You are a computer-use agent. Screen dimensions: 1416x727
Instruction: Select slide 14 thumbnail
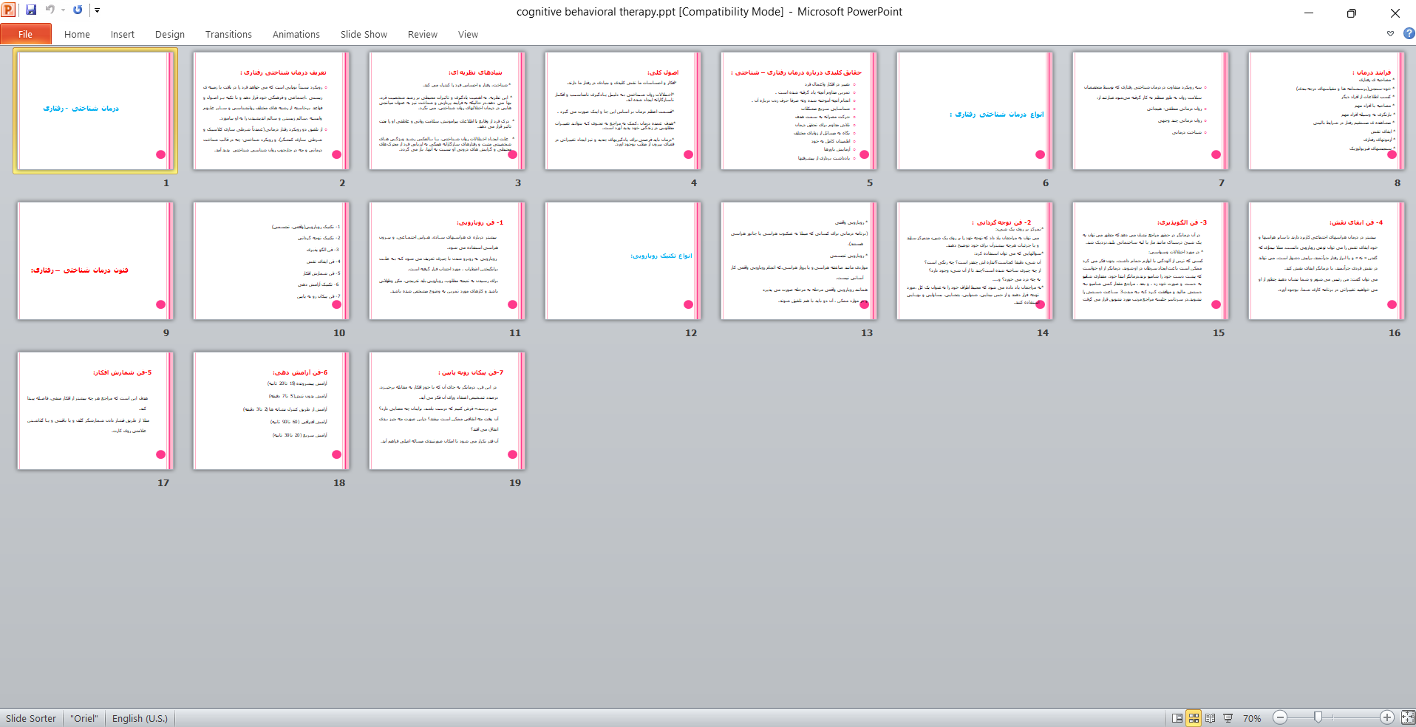coord(975,261)
